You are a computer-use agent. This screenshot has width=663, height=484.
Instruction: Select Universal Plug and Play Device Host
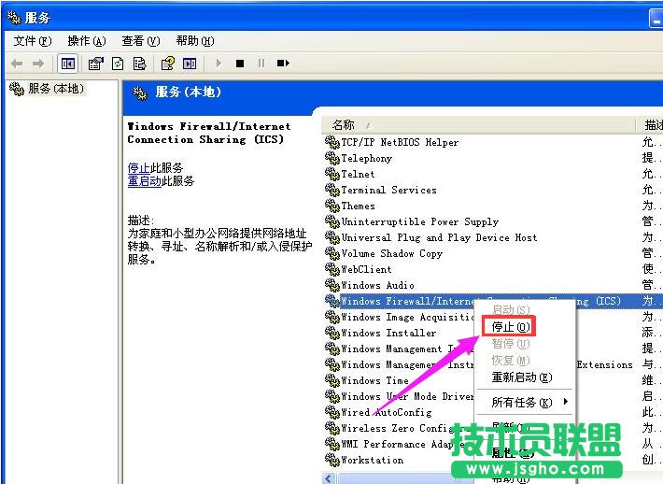pyautogui.click(x=439, y=237)
